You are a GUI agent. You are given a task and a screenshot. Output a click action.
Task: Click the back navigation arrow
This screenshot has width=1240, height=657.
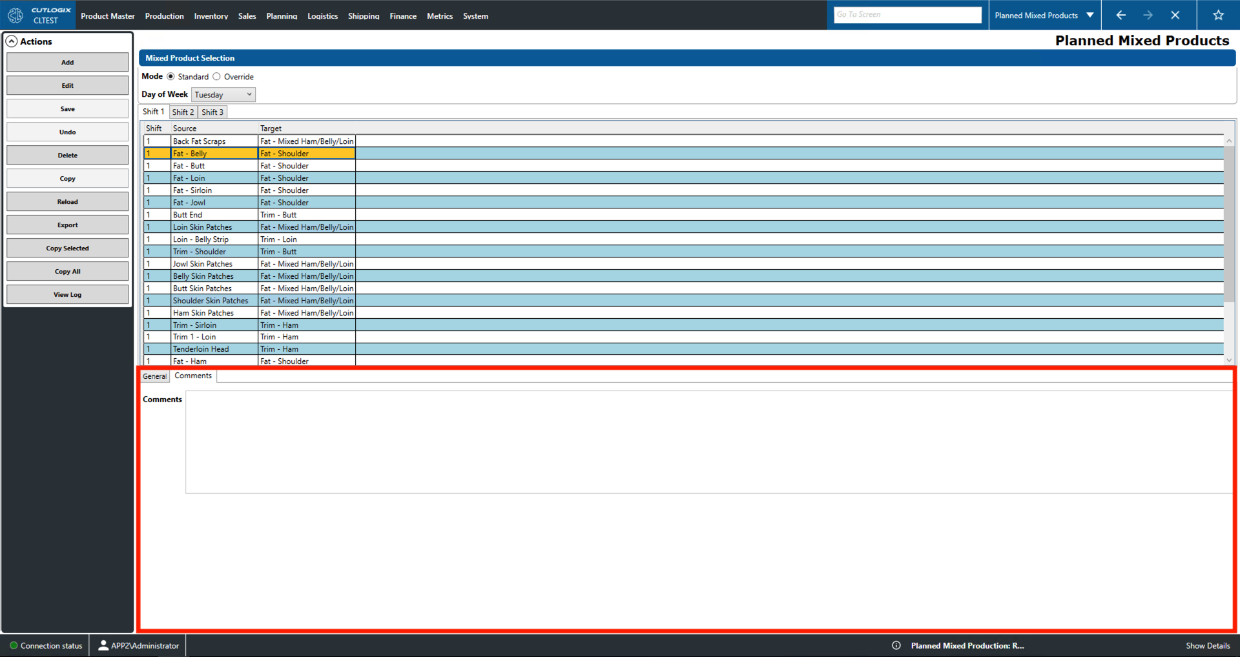(1121, 14)
